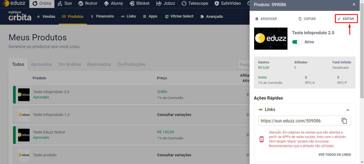Click the Editar pencil button
The height and width of the screenshot is (164, 364).
click(x=346, y=19)
